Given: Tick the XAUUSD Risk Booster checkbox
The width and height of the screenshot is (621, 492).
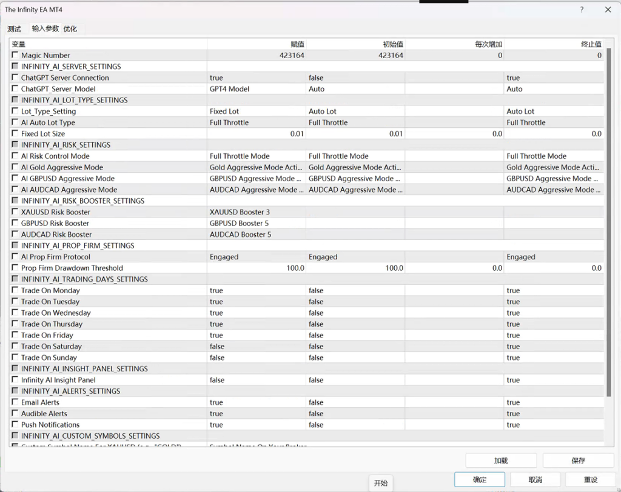Looking at the screenshot, I should tap(15, 212).
